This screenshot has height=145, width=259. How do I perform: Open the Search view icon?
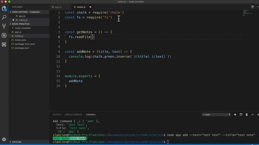click(4, 17)
